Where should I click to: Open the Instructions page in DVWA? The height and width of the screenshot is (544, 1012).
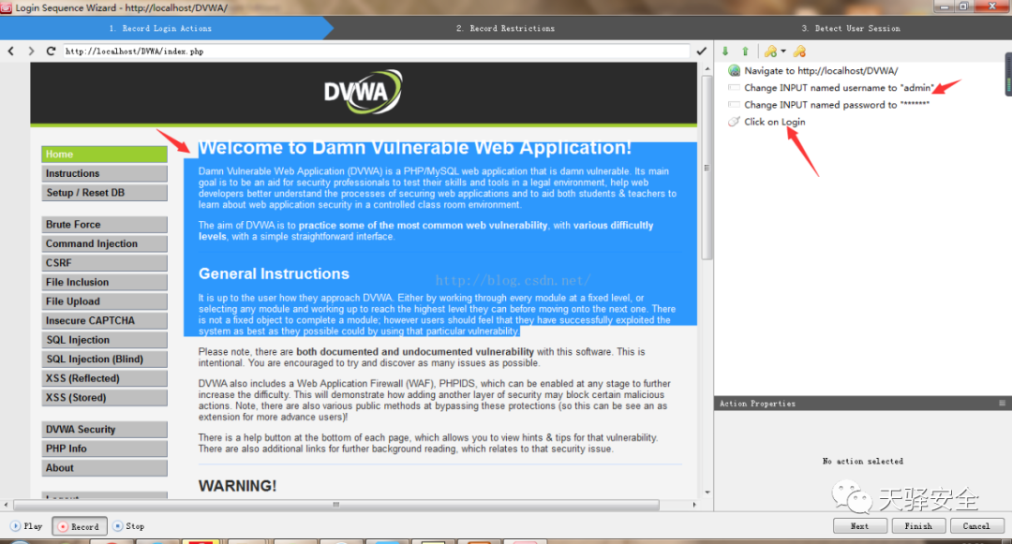[x=105, y=173]
